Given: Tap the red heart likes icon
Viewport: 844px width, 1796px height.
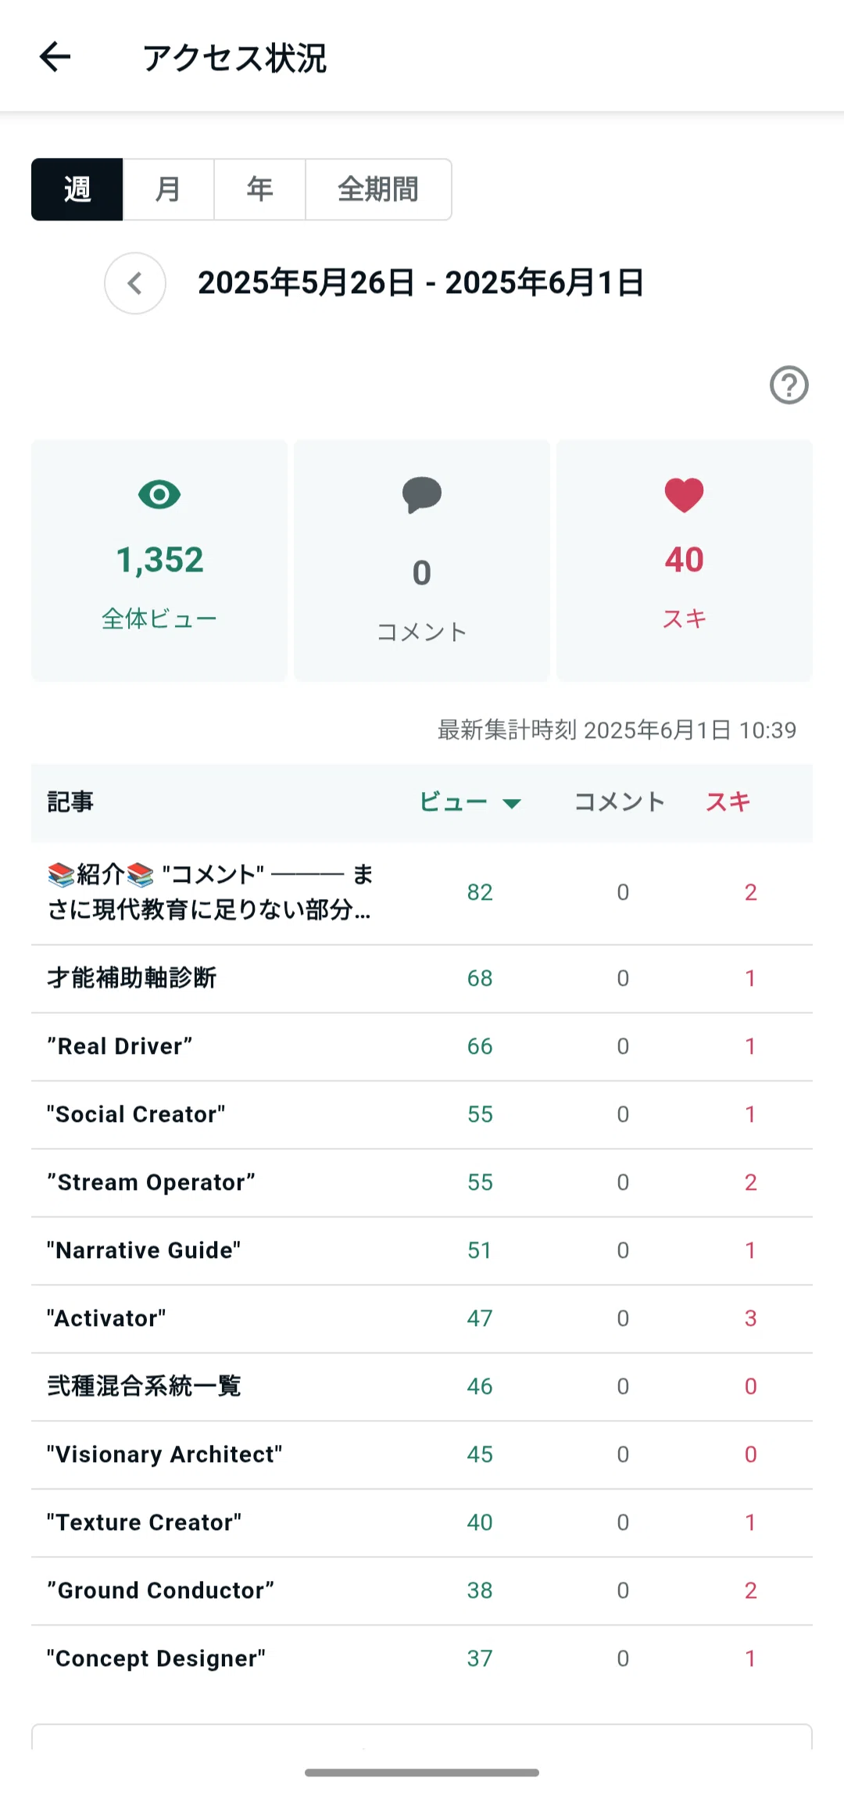Looking at the screenshot, I should pyautogui.click(x=685, y=495).
